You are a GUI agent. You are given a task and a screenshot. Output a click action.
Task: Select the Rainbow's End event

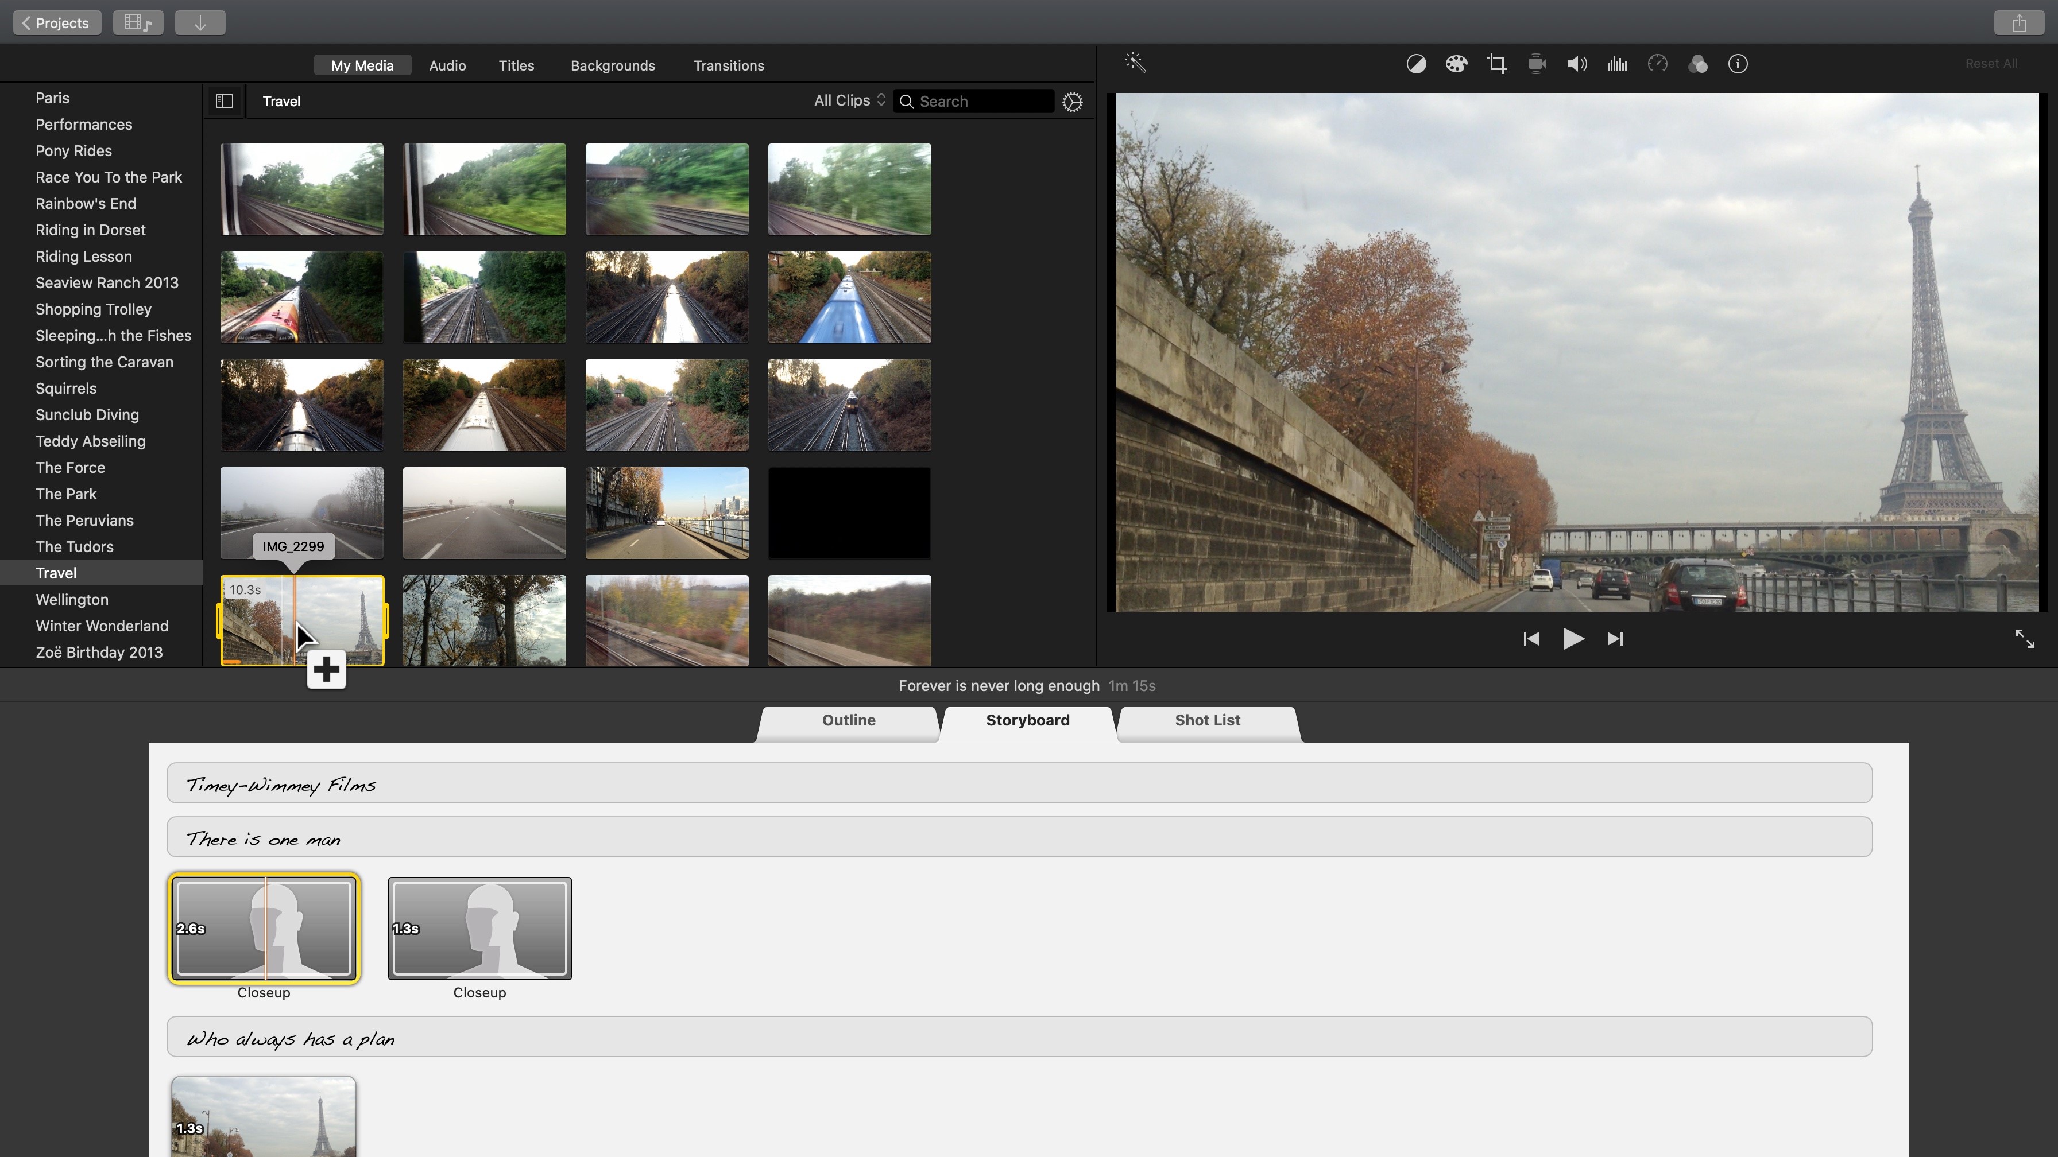point(86,204)
